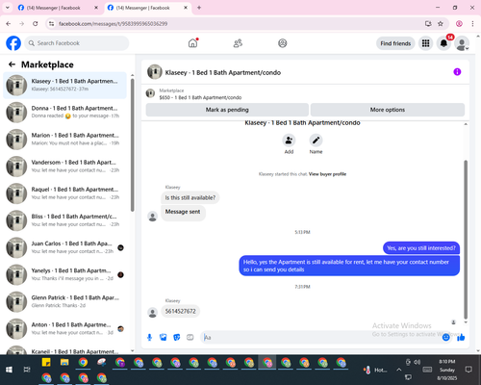Open the notifications bell
This screenshot has width=481, height=385.
[443, 43]
